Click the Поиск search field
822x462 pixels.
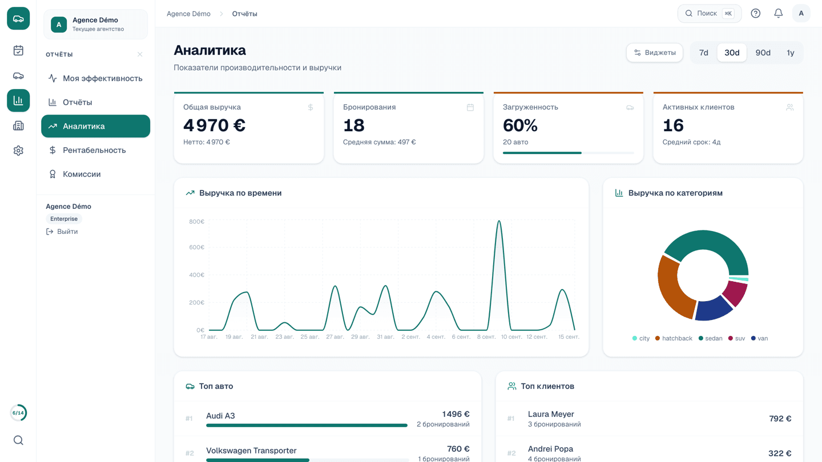[710, 13]
